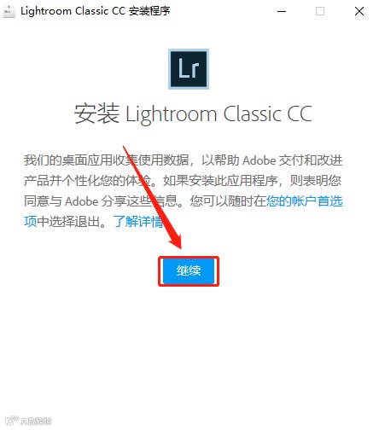Click the greyed-out maximize window icon
Screen dimensions: 379x430
pos(320,11)
